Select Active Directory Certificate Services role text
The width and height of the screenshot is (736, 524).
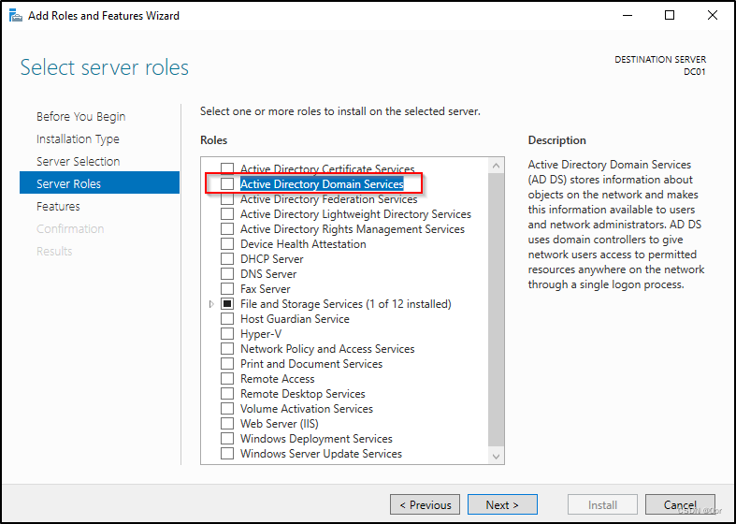pyautogui.click(x=327, y=169)
